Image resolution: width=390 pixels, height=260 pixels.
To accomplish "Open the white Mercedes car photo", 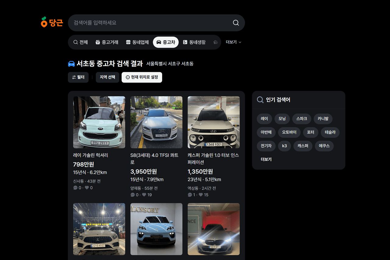I will point(99,229).
